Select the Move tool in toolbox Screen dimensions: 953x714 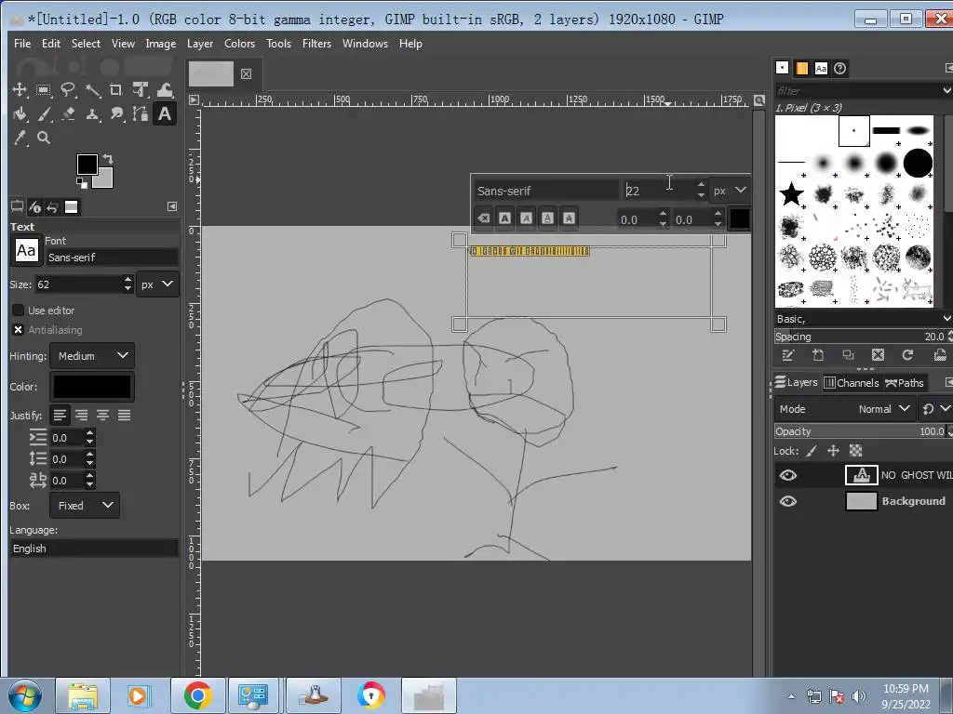[x=19, y=90]
